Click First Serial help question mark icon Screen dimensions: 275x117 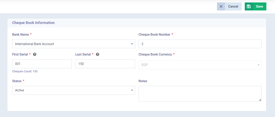click(x=35, y=54)
